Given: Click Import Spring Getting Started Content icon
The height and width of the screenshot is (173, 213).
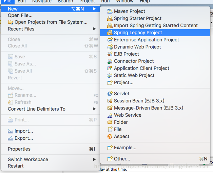Looking at the screenshot, I should [110, 25].
